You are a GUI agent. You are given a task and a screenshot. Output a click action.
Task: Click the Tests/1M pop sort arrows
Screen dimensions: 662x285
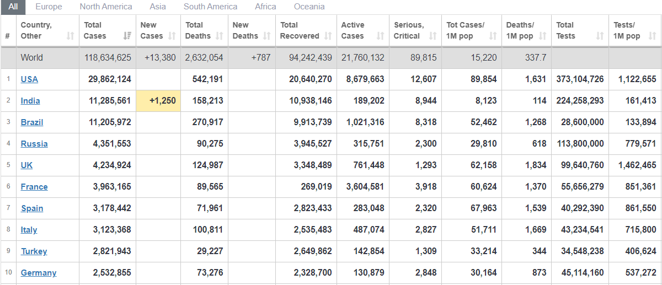(652, 36)
